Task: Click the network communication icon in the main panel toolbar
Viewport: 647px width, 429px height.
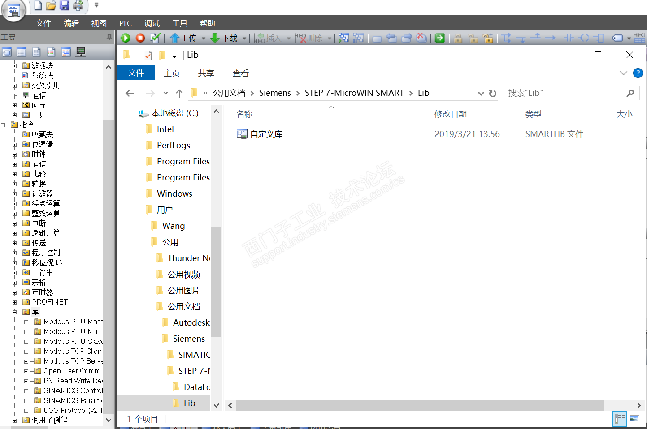Action: click(81, 52)
